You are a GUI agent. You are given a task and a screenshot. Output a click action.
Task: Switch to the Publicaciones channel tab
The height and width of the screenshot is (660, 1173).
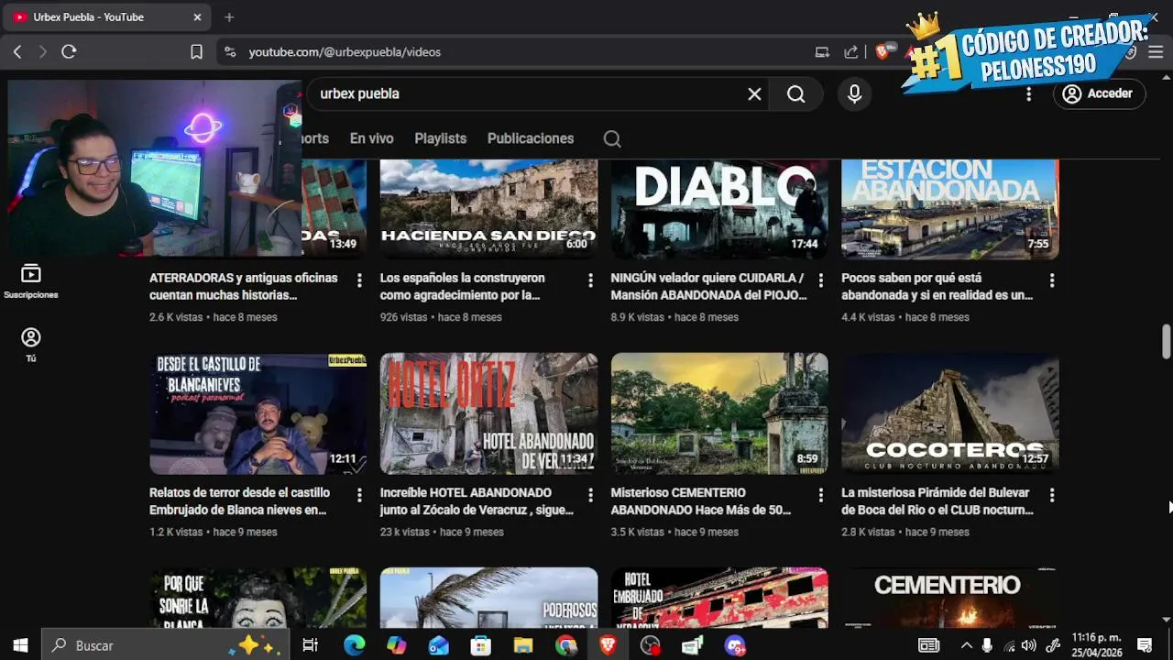(531, 138)
